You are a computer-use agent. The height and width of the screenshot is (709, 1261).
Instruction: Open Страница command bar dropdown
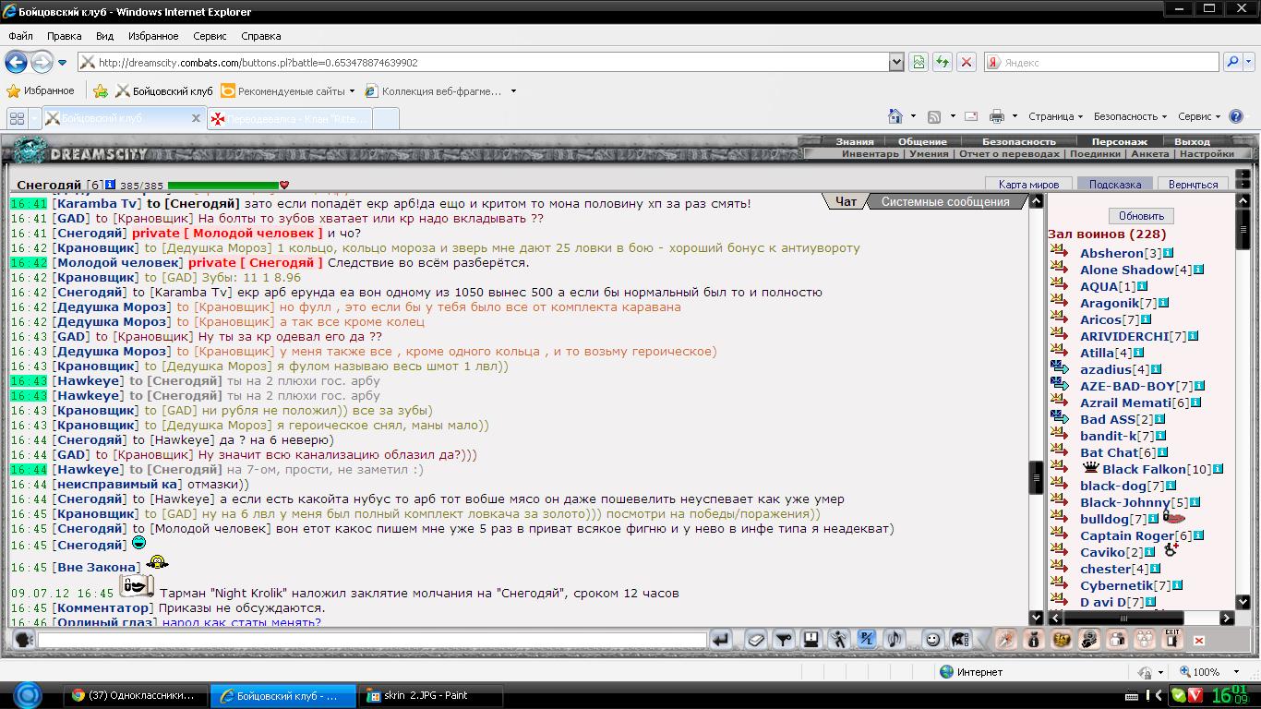click(1055, 116)
